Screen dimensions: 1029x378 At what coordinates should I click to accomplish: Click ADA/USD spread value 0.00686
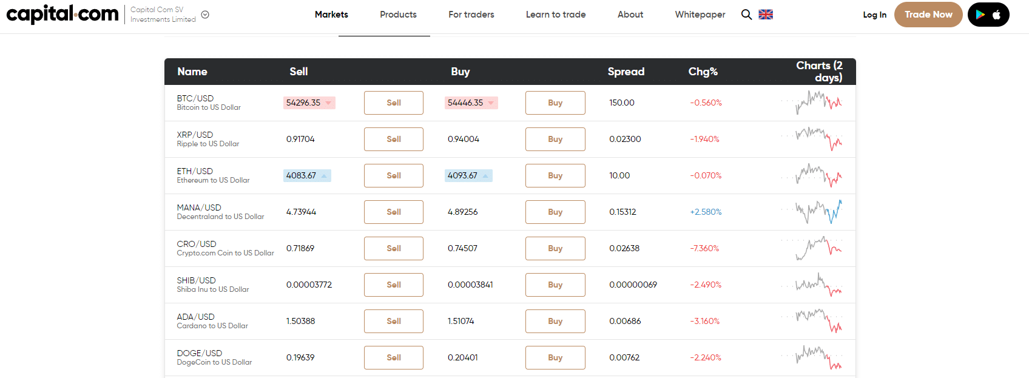(625, 321)
